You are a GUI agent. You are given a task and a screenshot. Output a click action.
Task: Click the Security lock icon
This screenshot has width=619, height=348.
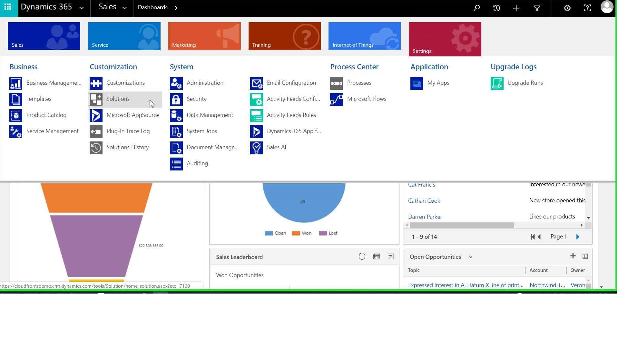coord(176,100)
